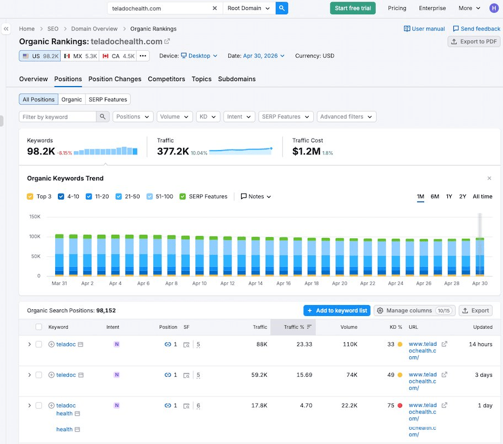Click the Manage columns gear button
Viewport: 503px width, 444px height.
coord(414,311)
